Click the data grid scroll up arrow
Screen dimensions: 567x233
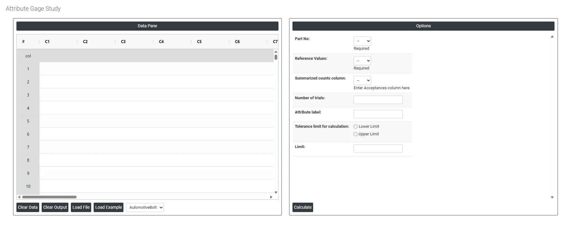pos(276,52)
